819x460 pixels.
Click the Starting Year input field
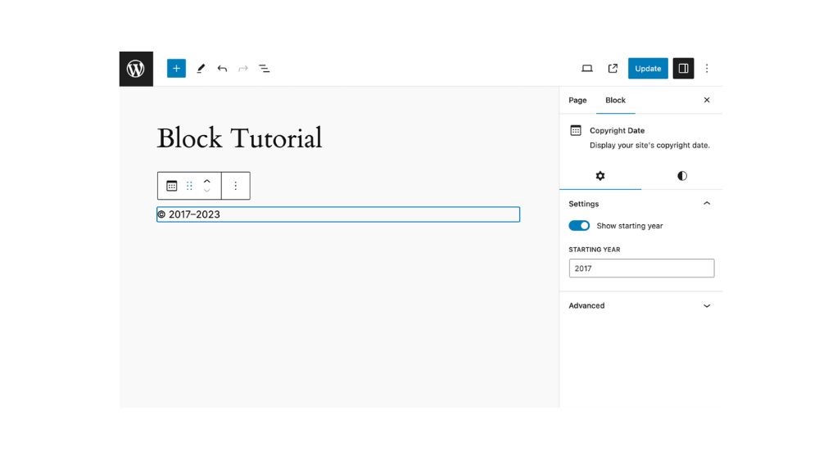pos(641,268)
